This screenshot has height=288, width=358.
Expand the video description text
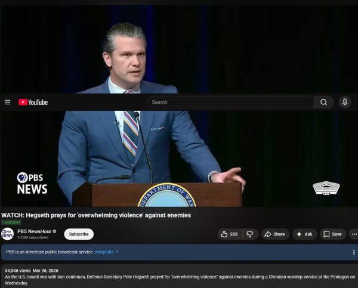(179, 277)
